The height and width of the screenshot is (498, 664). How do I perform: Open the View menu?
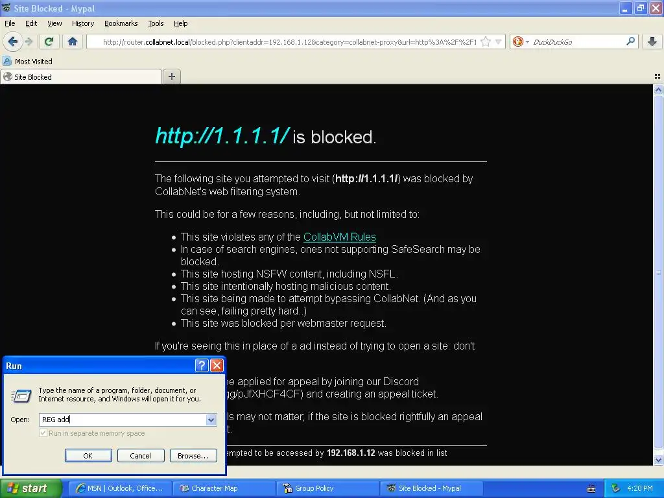(x=54, y=23)
